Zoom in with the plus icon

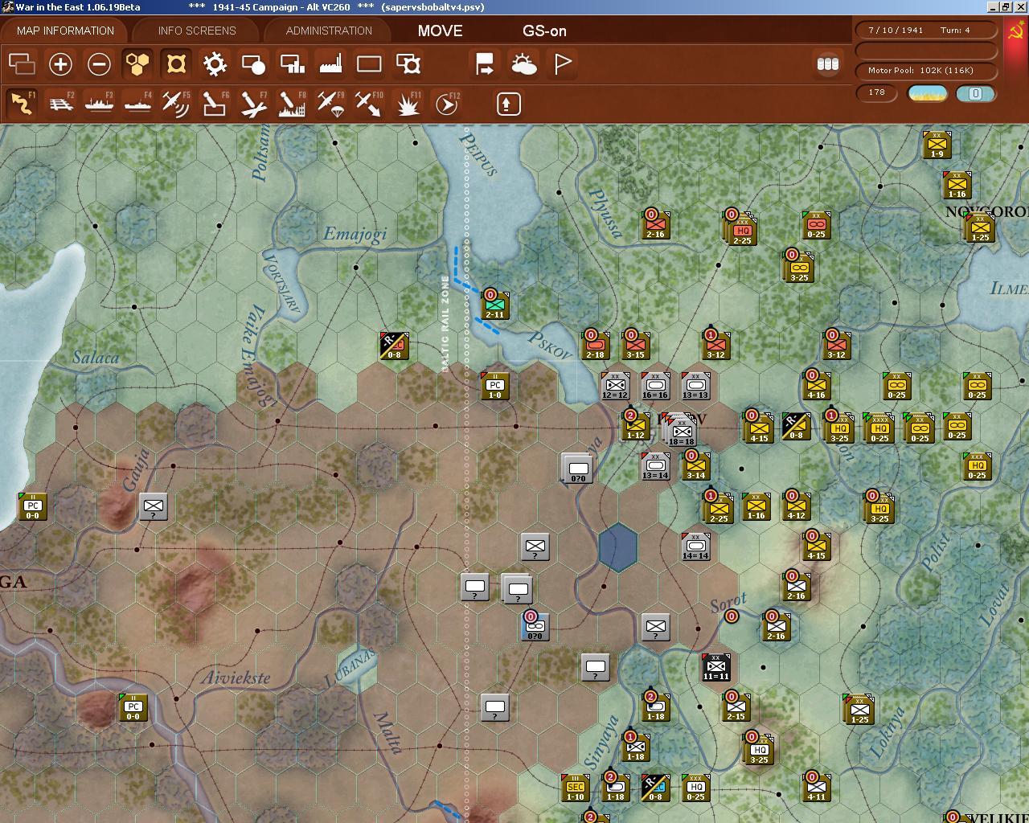click(x=60, y=63)
